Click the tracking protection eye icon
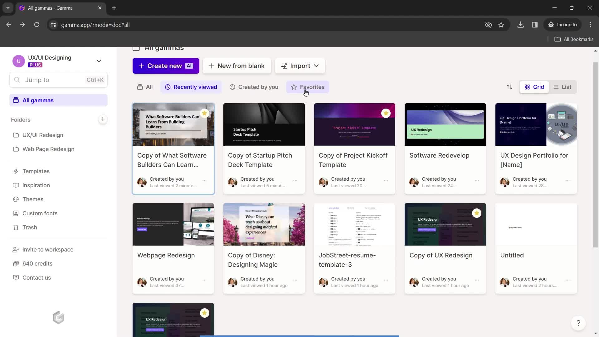 pos(489,25)
